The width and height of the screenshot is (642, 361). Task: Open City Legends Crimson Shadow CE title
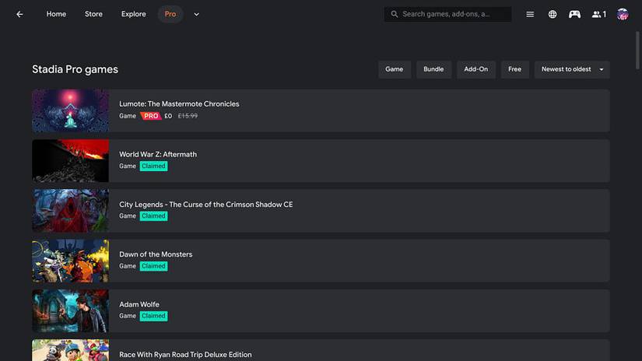click(206, 205)
